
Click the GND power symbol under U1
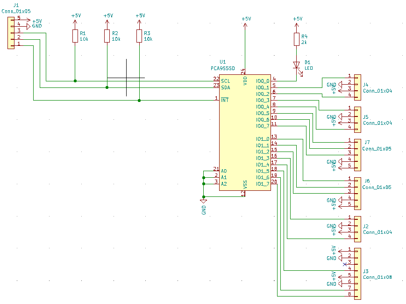(x=204, y=201)
